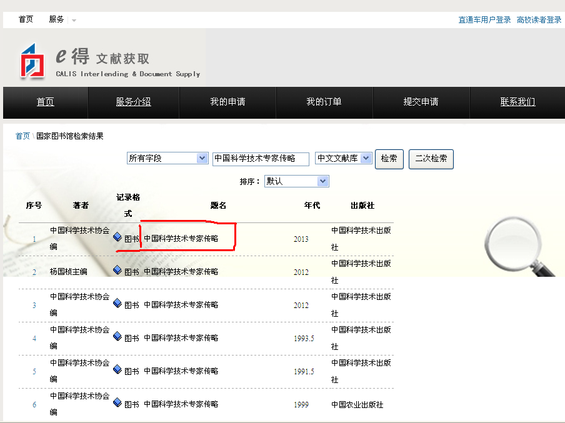Click the book icon in the 1993.5 row
Image resolution: width=565 pixels, height=423 pixels.
pos(117,336)
